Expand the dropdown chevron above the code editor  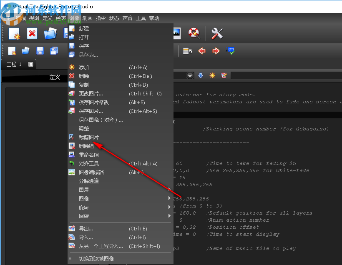tap(190, 75)
